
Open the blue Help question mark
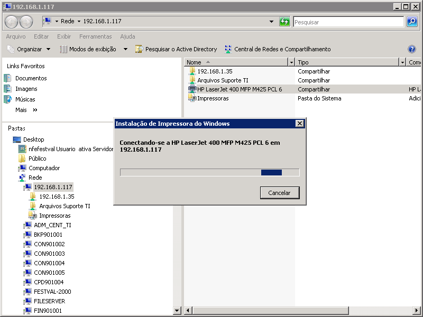(412, 49)
